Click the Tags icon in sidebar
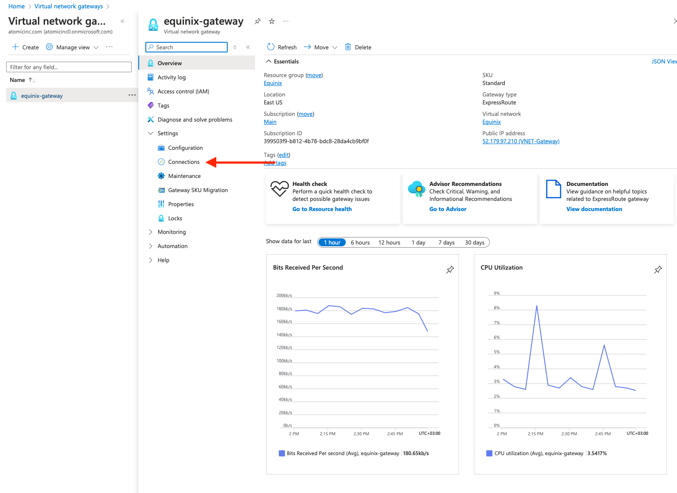677x493 pixels. (x=151, y=105)
